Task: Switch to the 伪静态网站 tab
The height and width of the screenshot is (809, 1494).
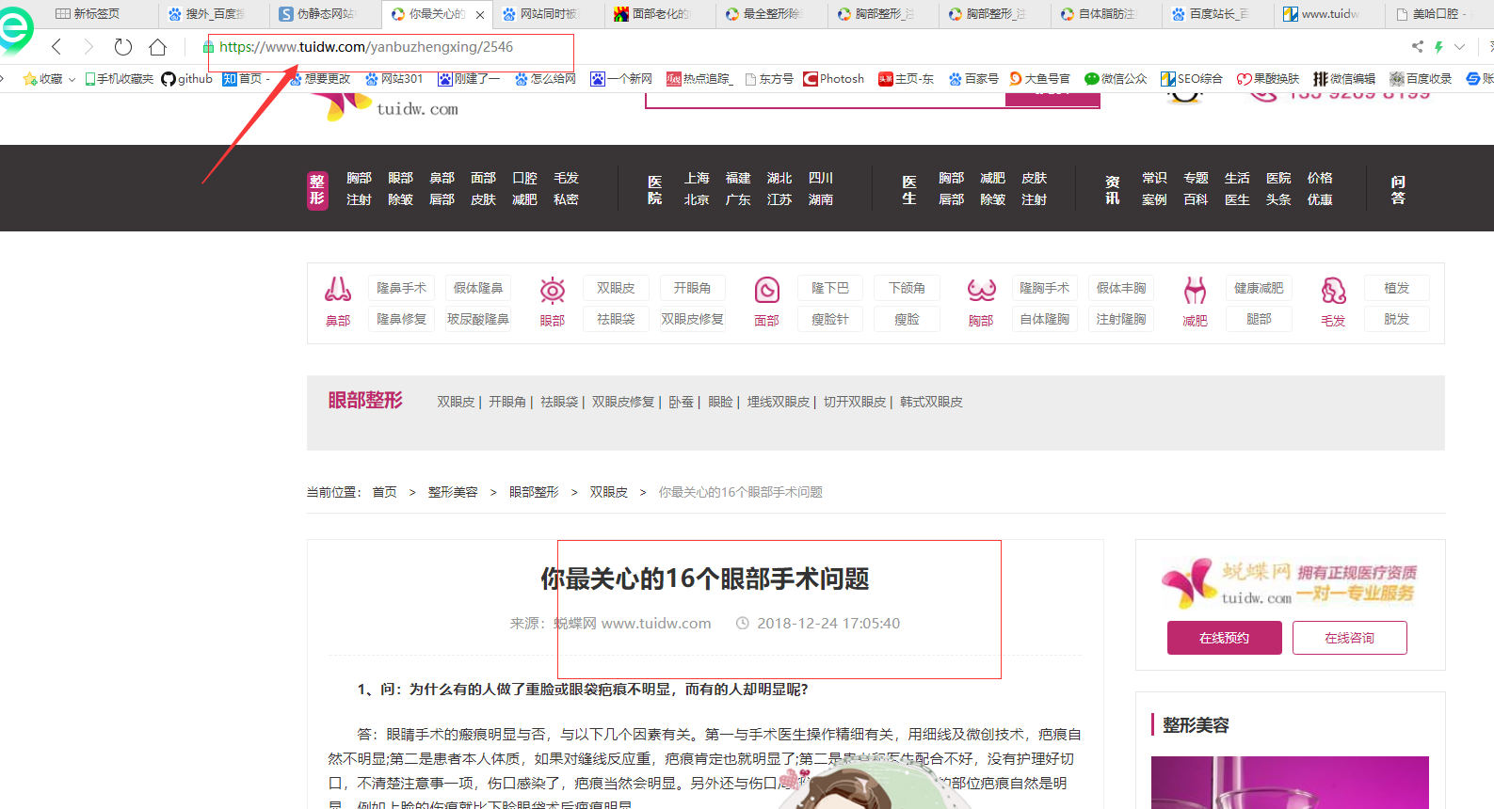Action: coord(326,14)
